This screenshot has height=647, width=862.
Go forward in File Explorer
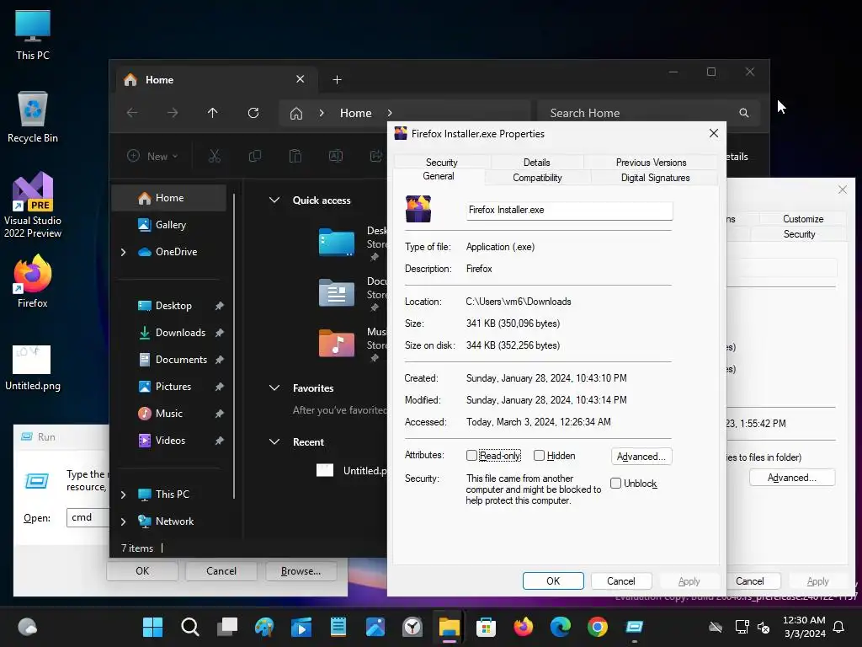pyautogui.click(x=173, y=113)
